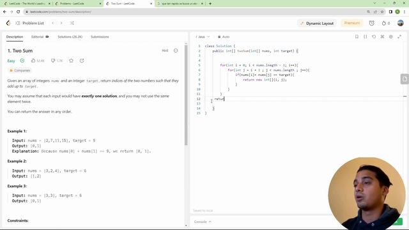409x230 pixels.
Task: Click the solved checkmark icon beside Easy
Action: pos(22,61)
